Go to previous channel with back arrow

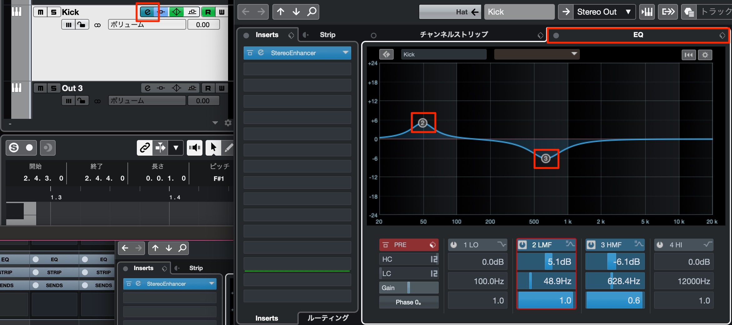(246, 12)
